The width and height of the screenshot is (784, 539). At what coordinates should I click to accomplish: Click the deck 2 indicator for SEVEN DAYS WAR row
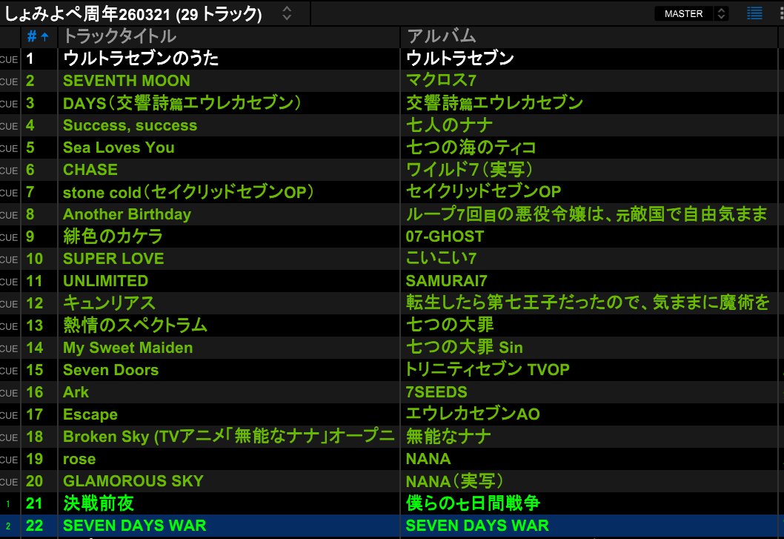point(8,526)
